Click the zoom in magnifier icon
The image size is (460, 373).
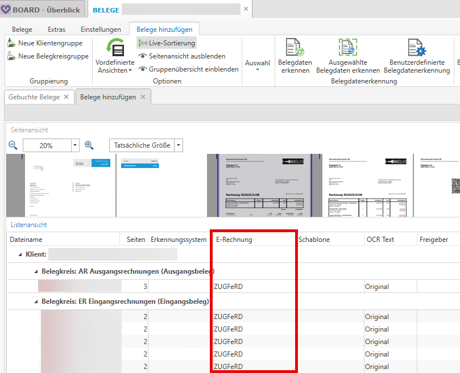click(x=89, y=145)
